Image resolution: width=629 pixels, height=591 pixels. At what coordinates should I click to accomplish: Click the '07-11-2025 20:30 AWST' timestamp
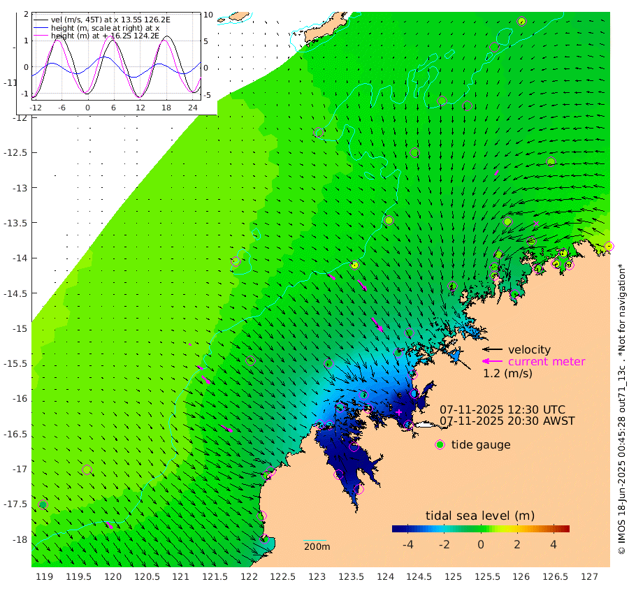click(507, 421)
